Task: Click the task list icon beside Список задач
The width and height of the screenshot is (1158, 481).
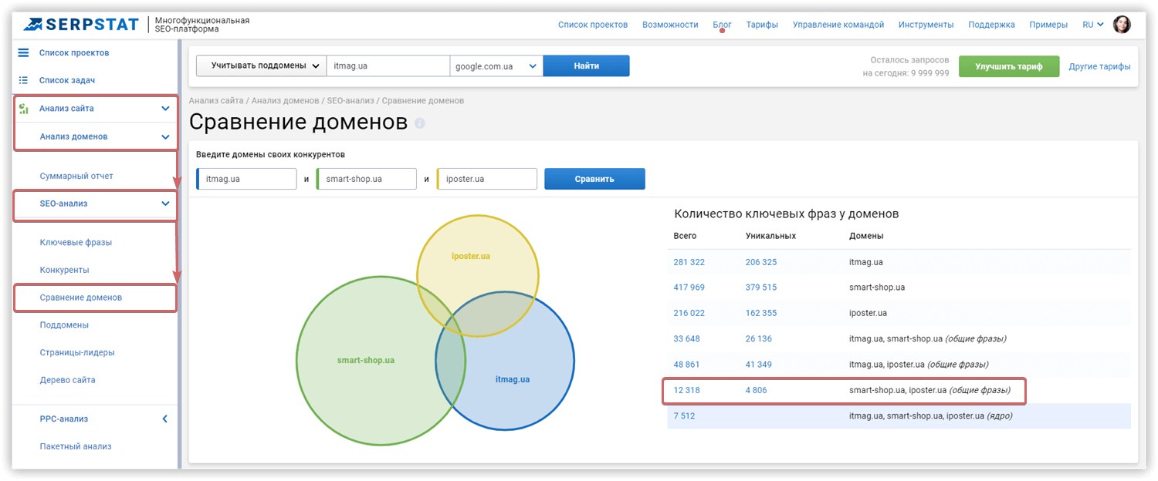Action: coord(23,80)
